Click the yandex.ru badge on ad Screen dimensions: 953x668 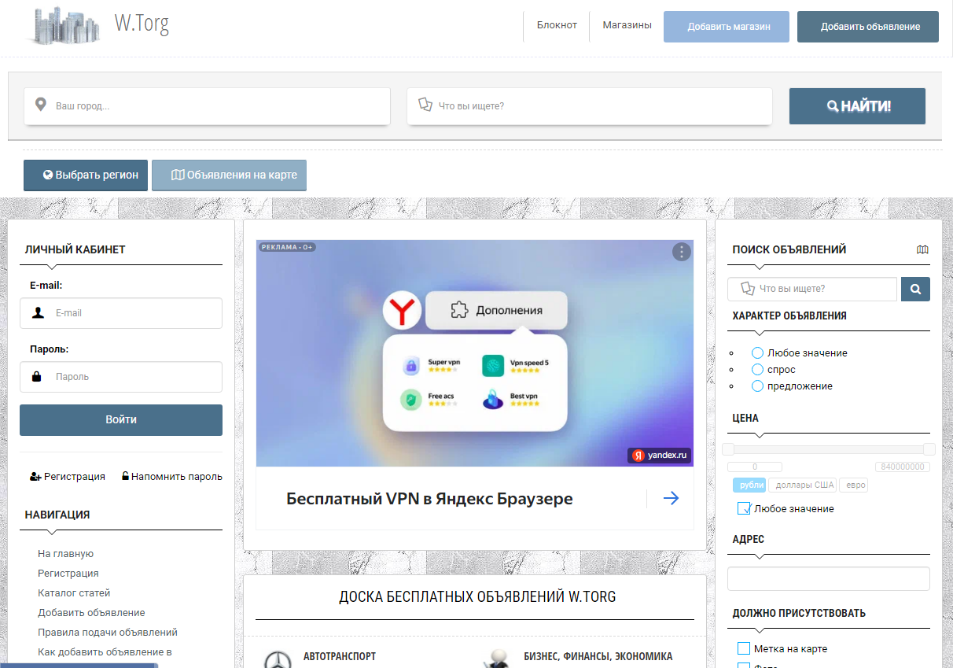[659, 455]
